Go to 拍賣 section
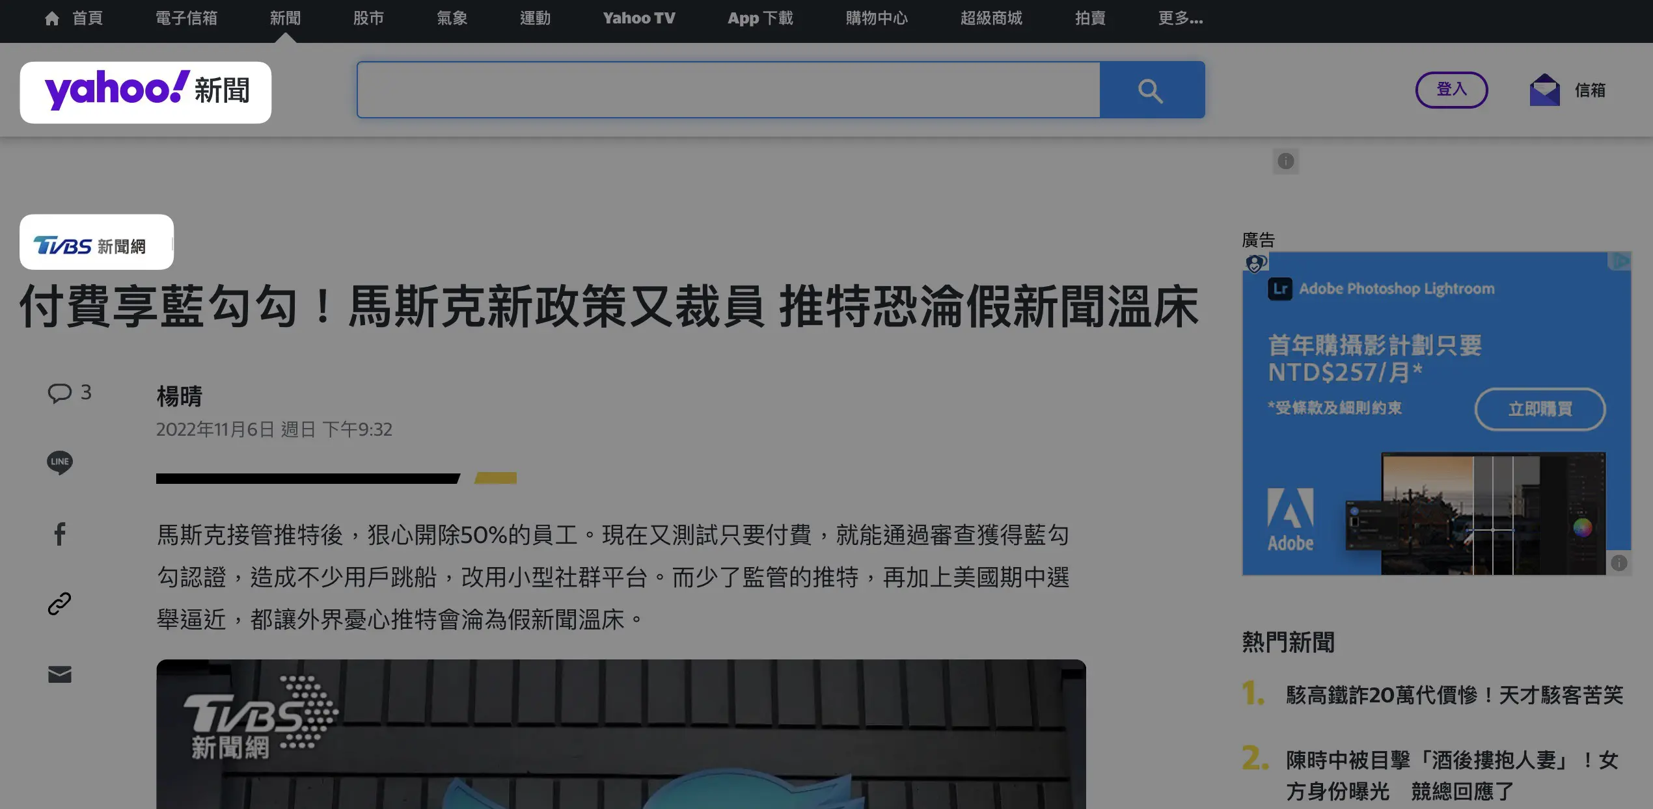 [x=1090, y=18]
